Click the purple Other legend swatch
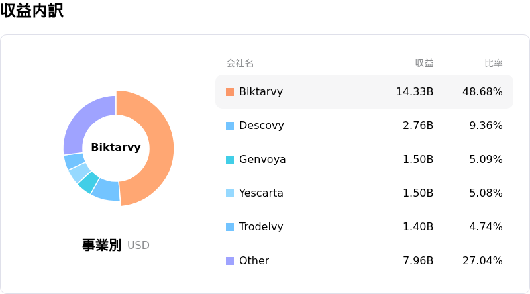The width and height of the screenshot is (530, 294). coord(230,261)
